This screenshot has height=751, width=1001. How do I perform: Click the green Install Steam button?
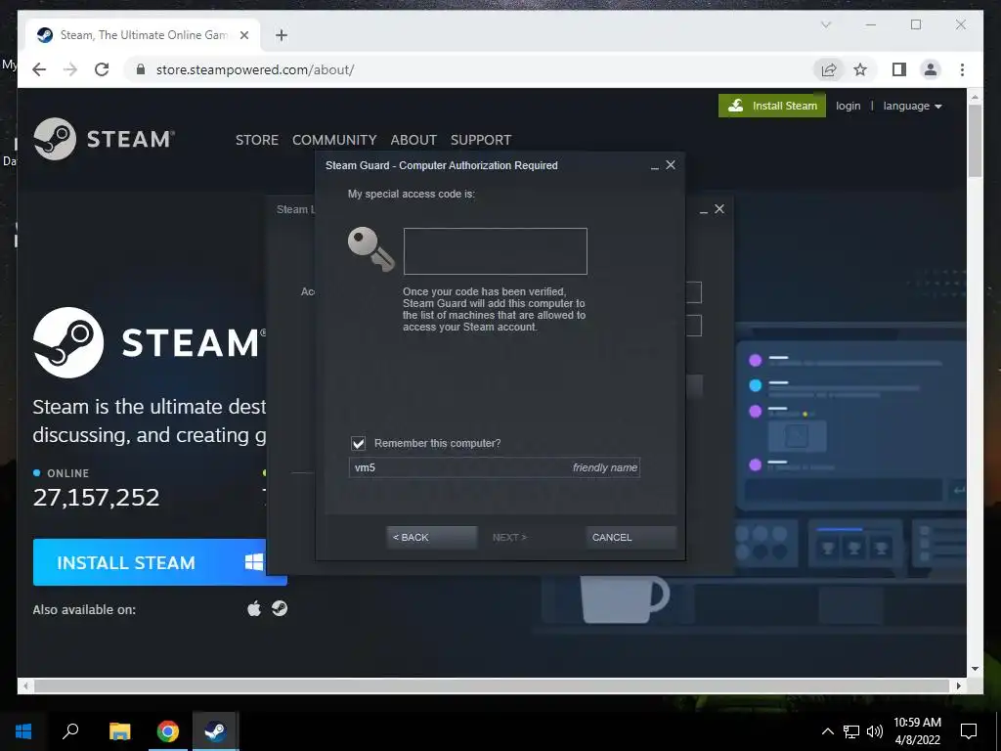(772, 106)
